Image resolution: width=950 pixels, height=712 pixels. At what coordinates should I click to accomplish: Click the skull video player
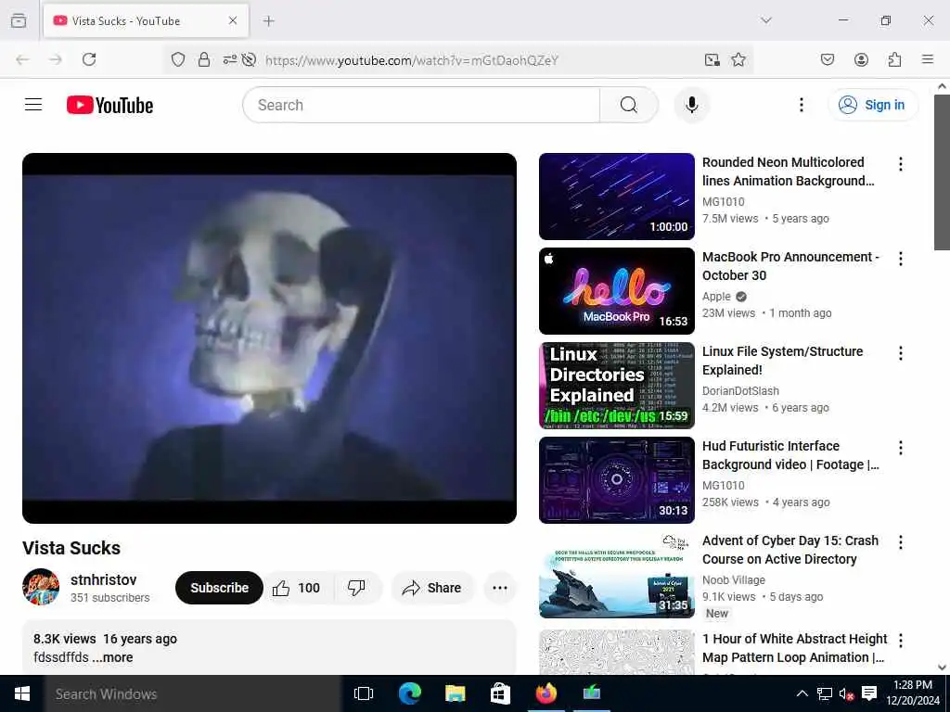(x=269, y=337)
